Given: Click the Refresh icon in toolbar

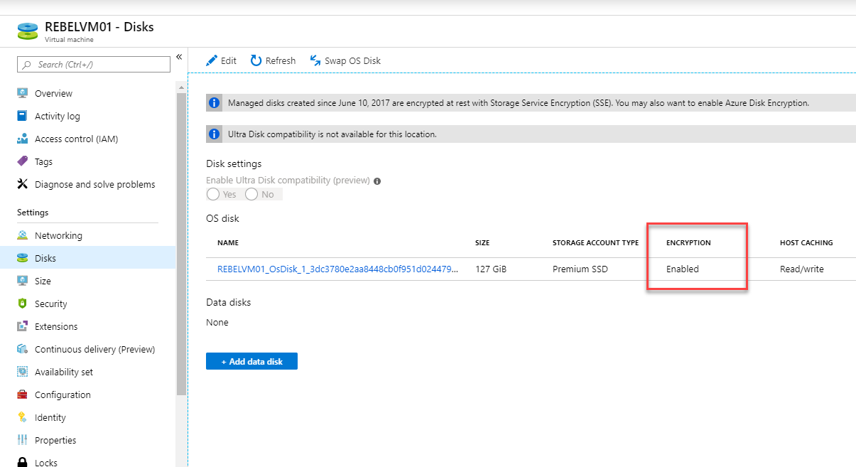Looking at the screenshot, I should coord(256,60).
